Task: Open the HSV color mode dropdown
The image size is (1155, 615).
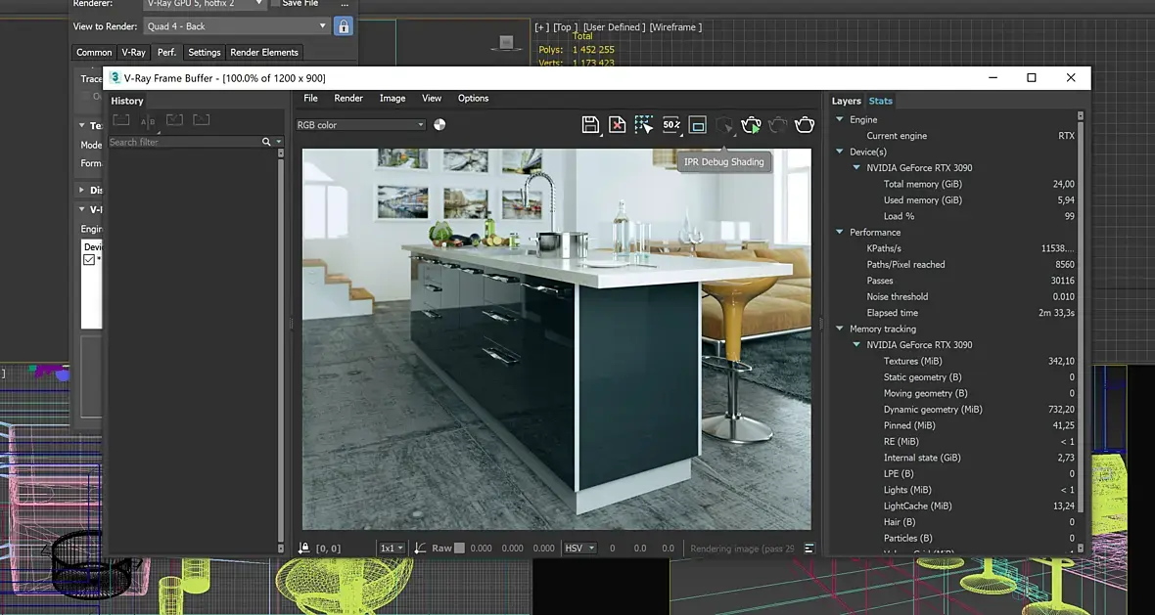Action: click(579, 549)
